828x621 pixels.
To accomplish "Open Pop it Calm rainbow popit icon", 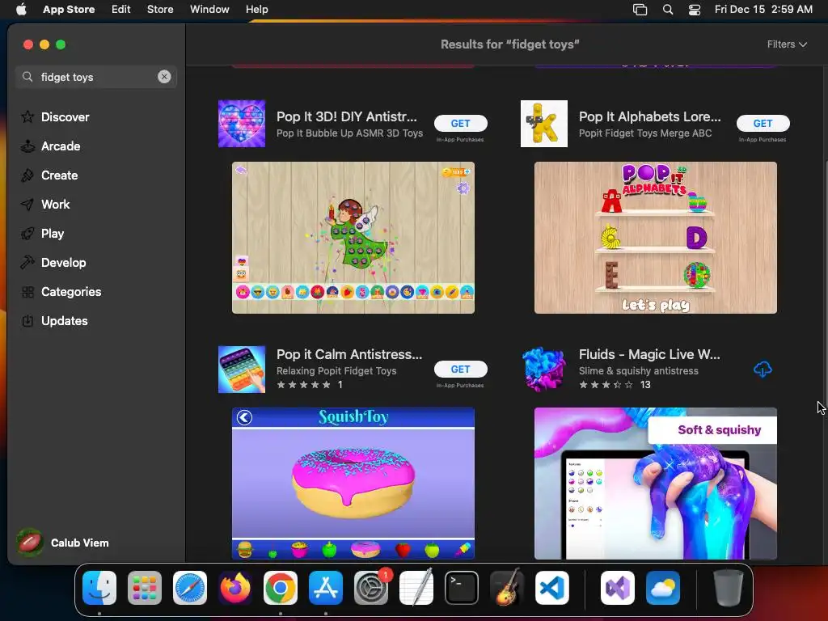I will click(242, 370).
